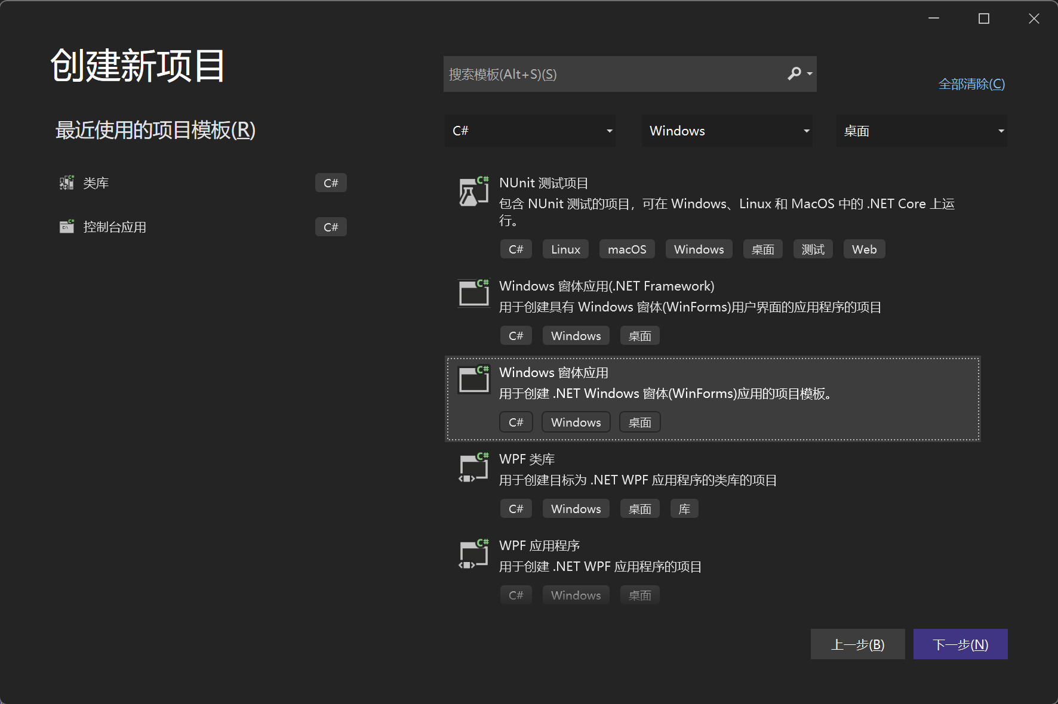
Task: Clear all filters via 全部清除(C)
Action: point(971,84)
